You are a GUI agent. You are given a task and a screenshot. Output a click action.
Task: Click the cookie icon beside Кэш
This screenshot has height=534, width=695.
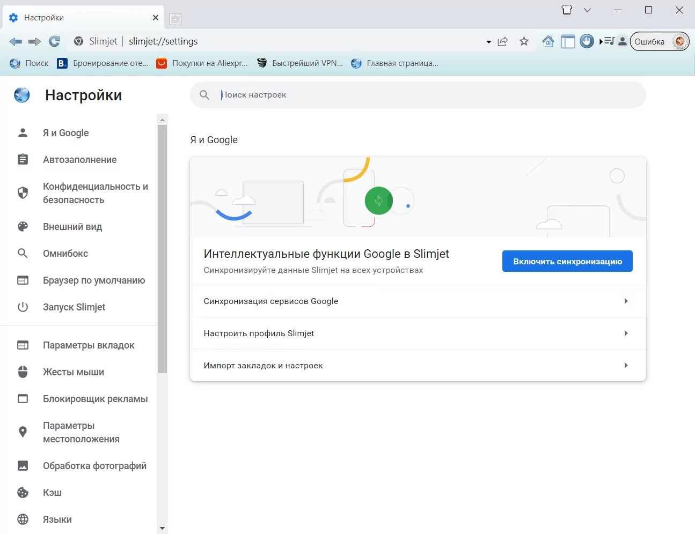(x=23, y=493)
